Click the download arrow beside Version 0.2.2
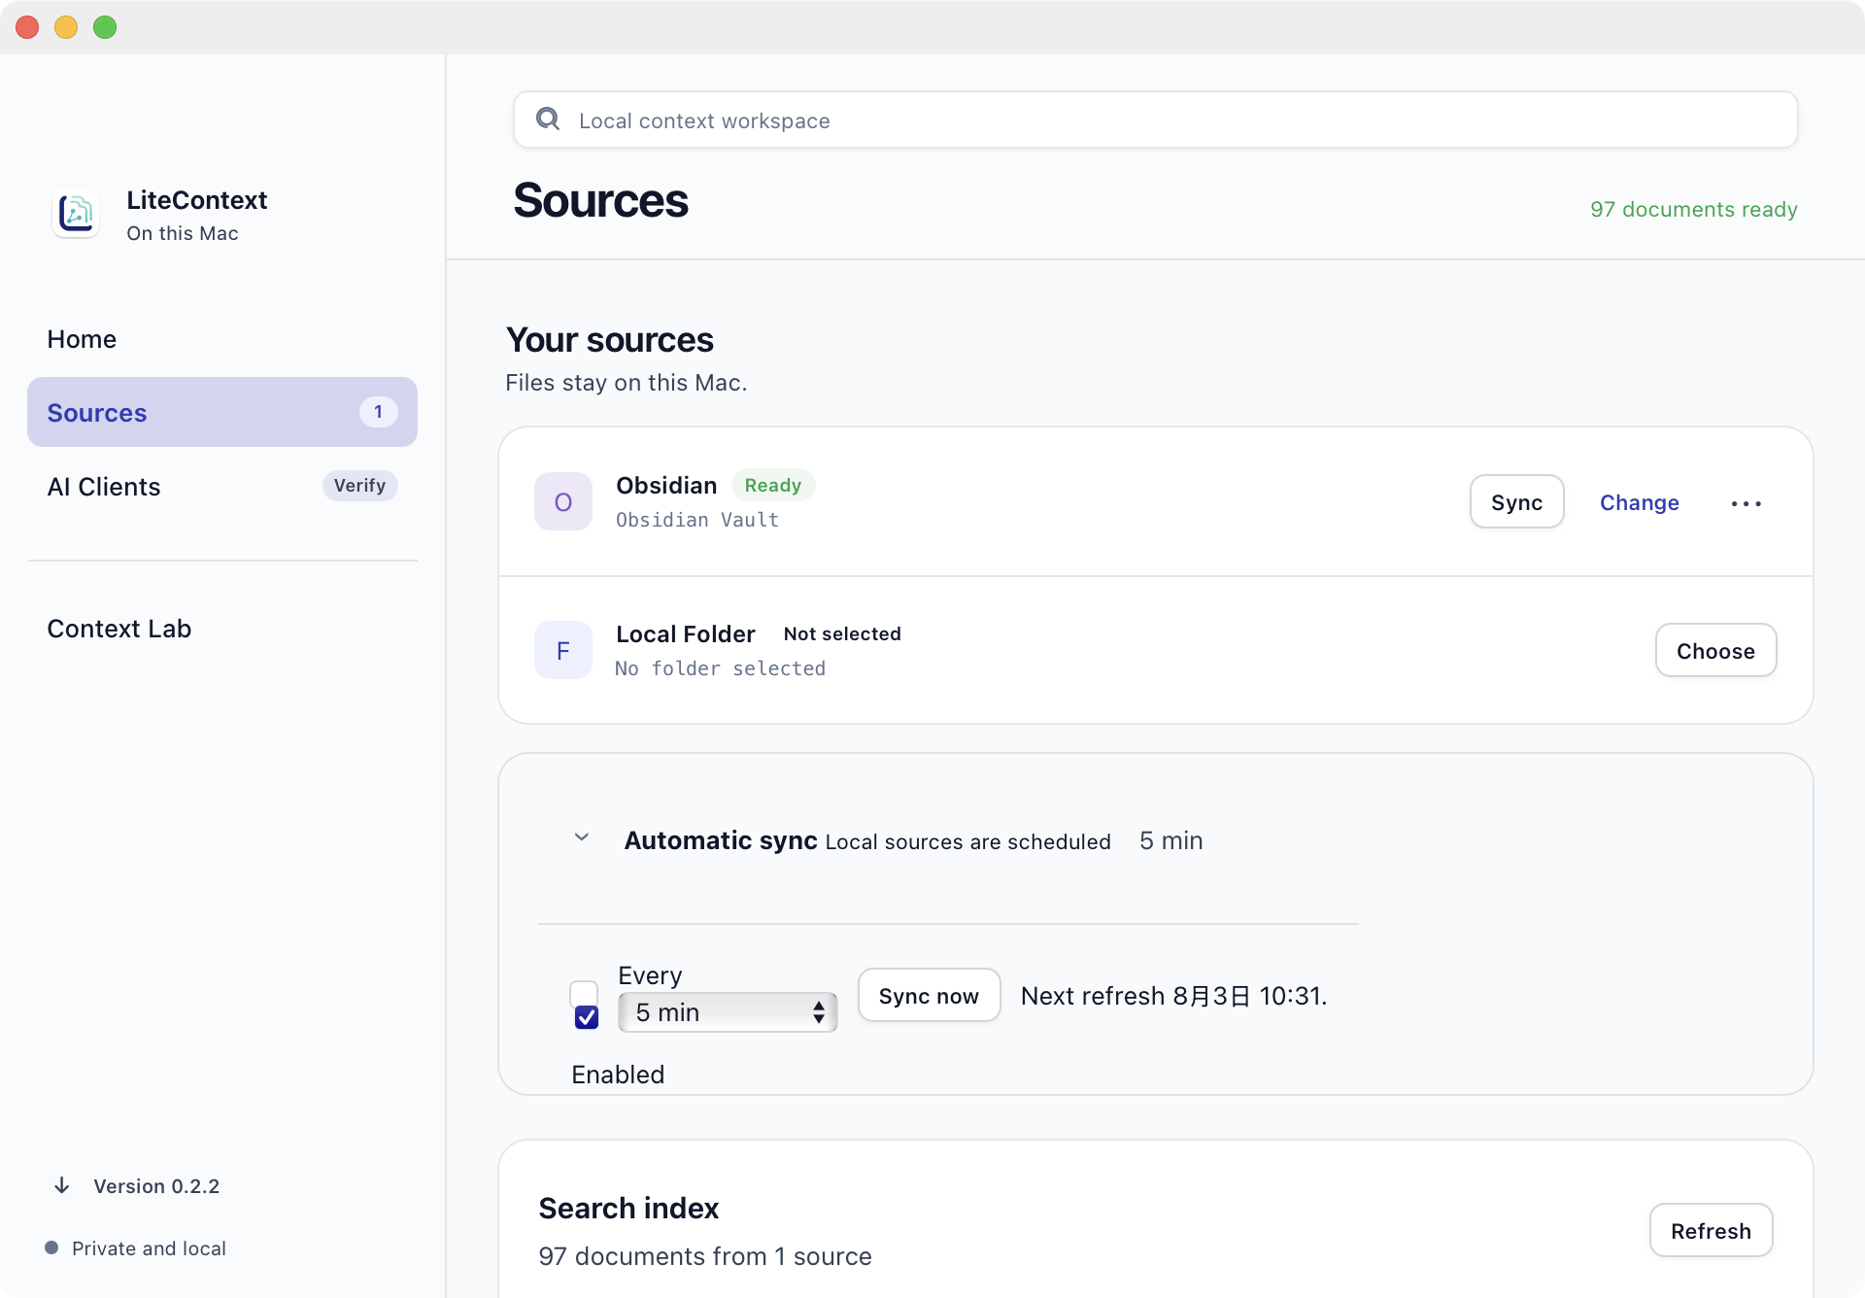This screenshot has width=1865, height=1298. coord(62,1185)
